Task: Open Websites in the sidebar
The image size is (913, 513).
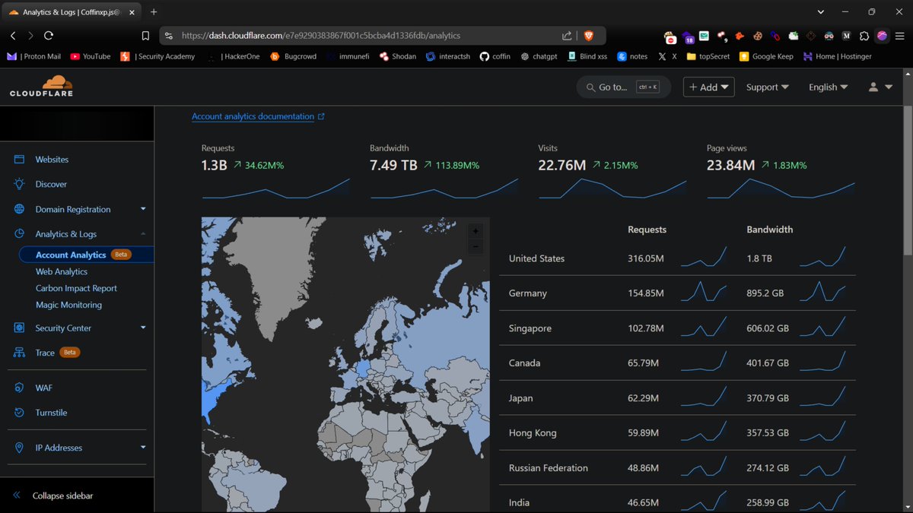Action: (x=52, y=160)
